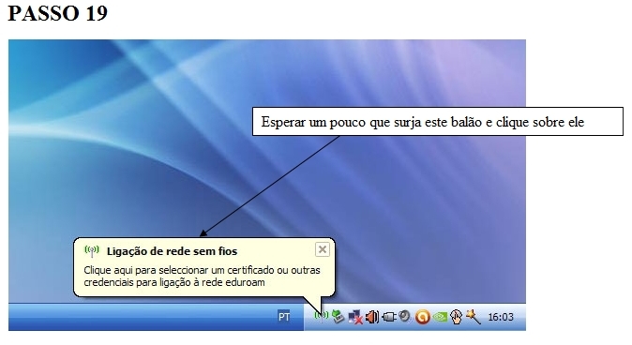Open the disconnected network connection tray icon
Viewport: 632px width, 345px height.
355,317
